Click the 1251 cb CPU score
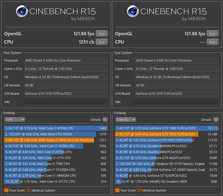 click(87, 42)
